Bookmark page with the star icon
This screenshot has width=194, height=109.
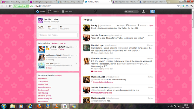[x=178, y=6]
